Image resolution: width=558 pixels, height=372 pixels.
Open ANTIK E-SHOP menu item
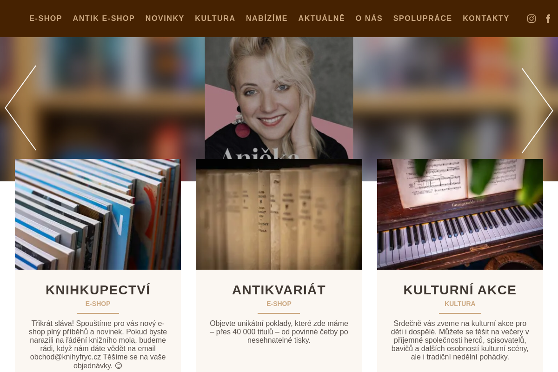(104, 19)
